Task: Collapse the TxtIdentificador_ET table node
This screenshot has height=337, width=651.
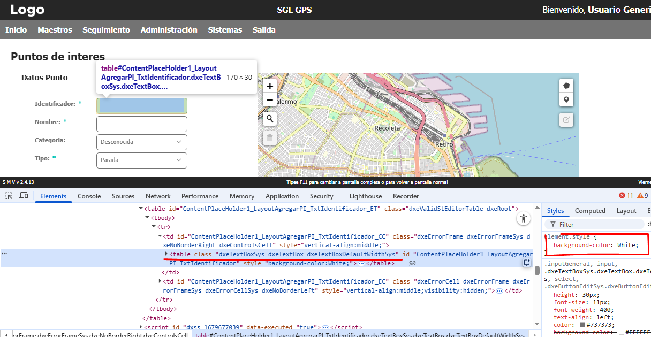Action: coord(141,209)
